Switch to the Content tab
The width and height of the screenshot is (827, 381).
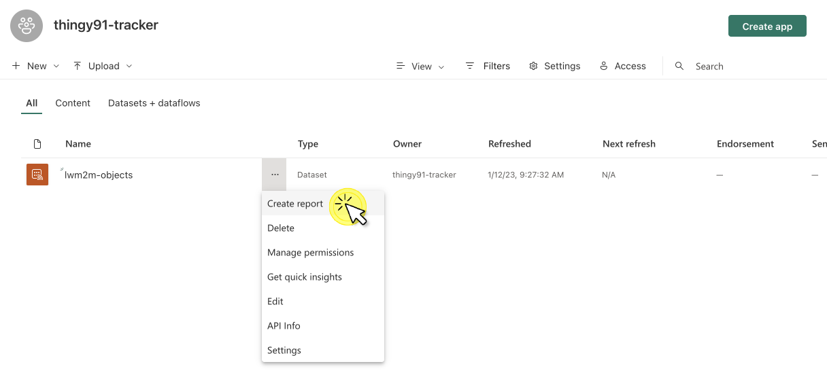(73, 103)
